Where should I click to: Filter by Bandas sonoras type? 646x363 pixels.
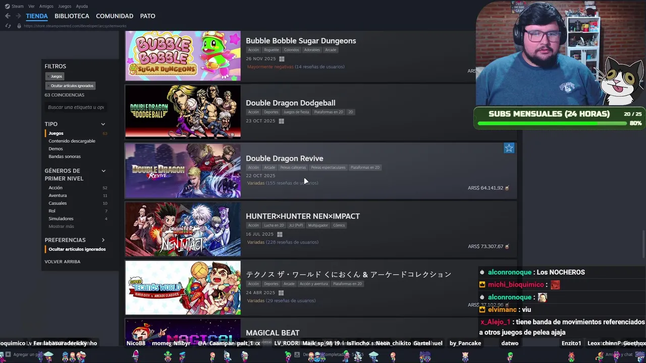tap(65, 156)
